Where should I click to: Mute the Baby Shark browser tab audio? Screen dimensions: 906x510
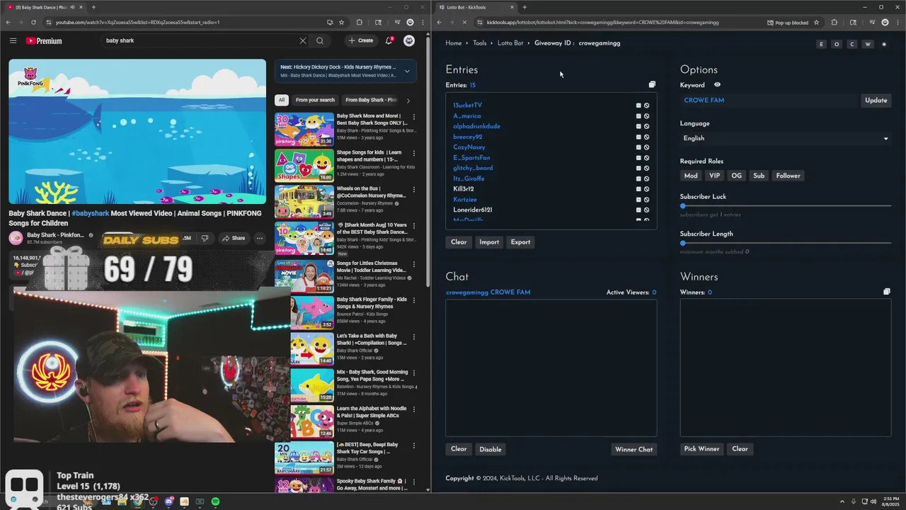71,7
